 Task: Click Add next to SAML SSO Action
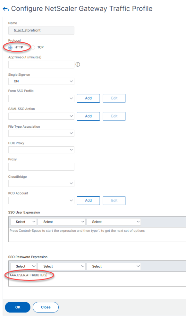[88, 116]
